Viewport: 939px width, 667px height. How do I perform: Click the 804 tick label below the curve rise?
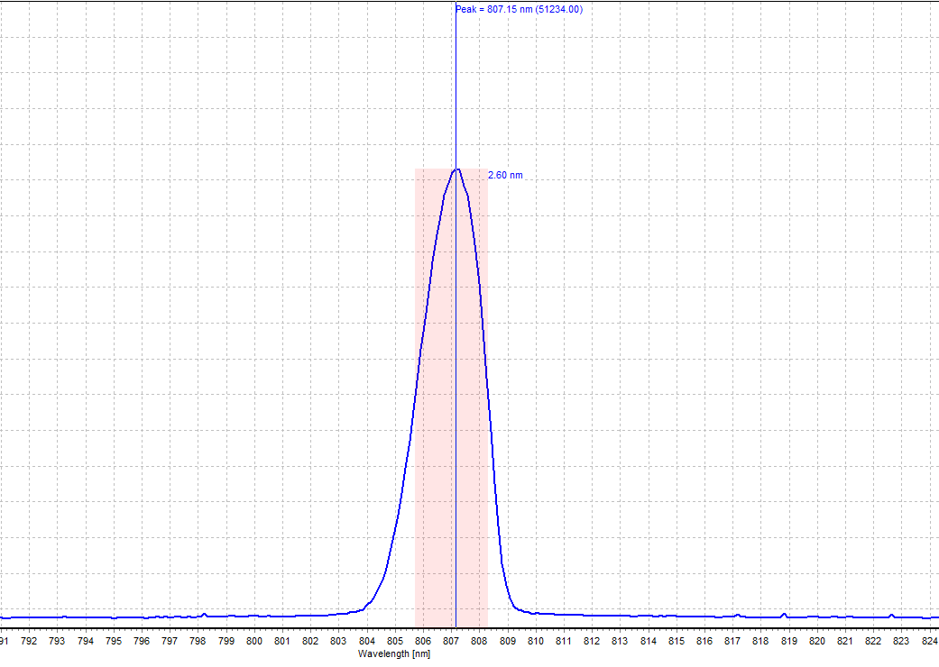366,641
